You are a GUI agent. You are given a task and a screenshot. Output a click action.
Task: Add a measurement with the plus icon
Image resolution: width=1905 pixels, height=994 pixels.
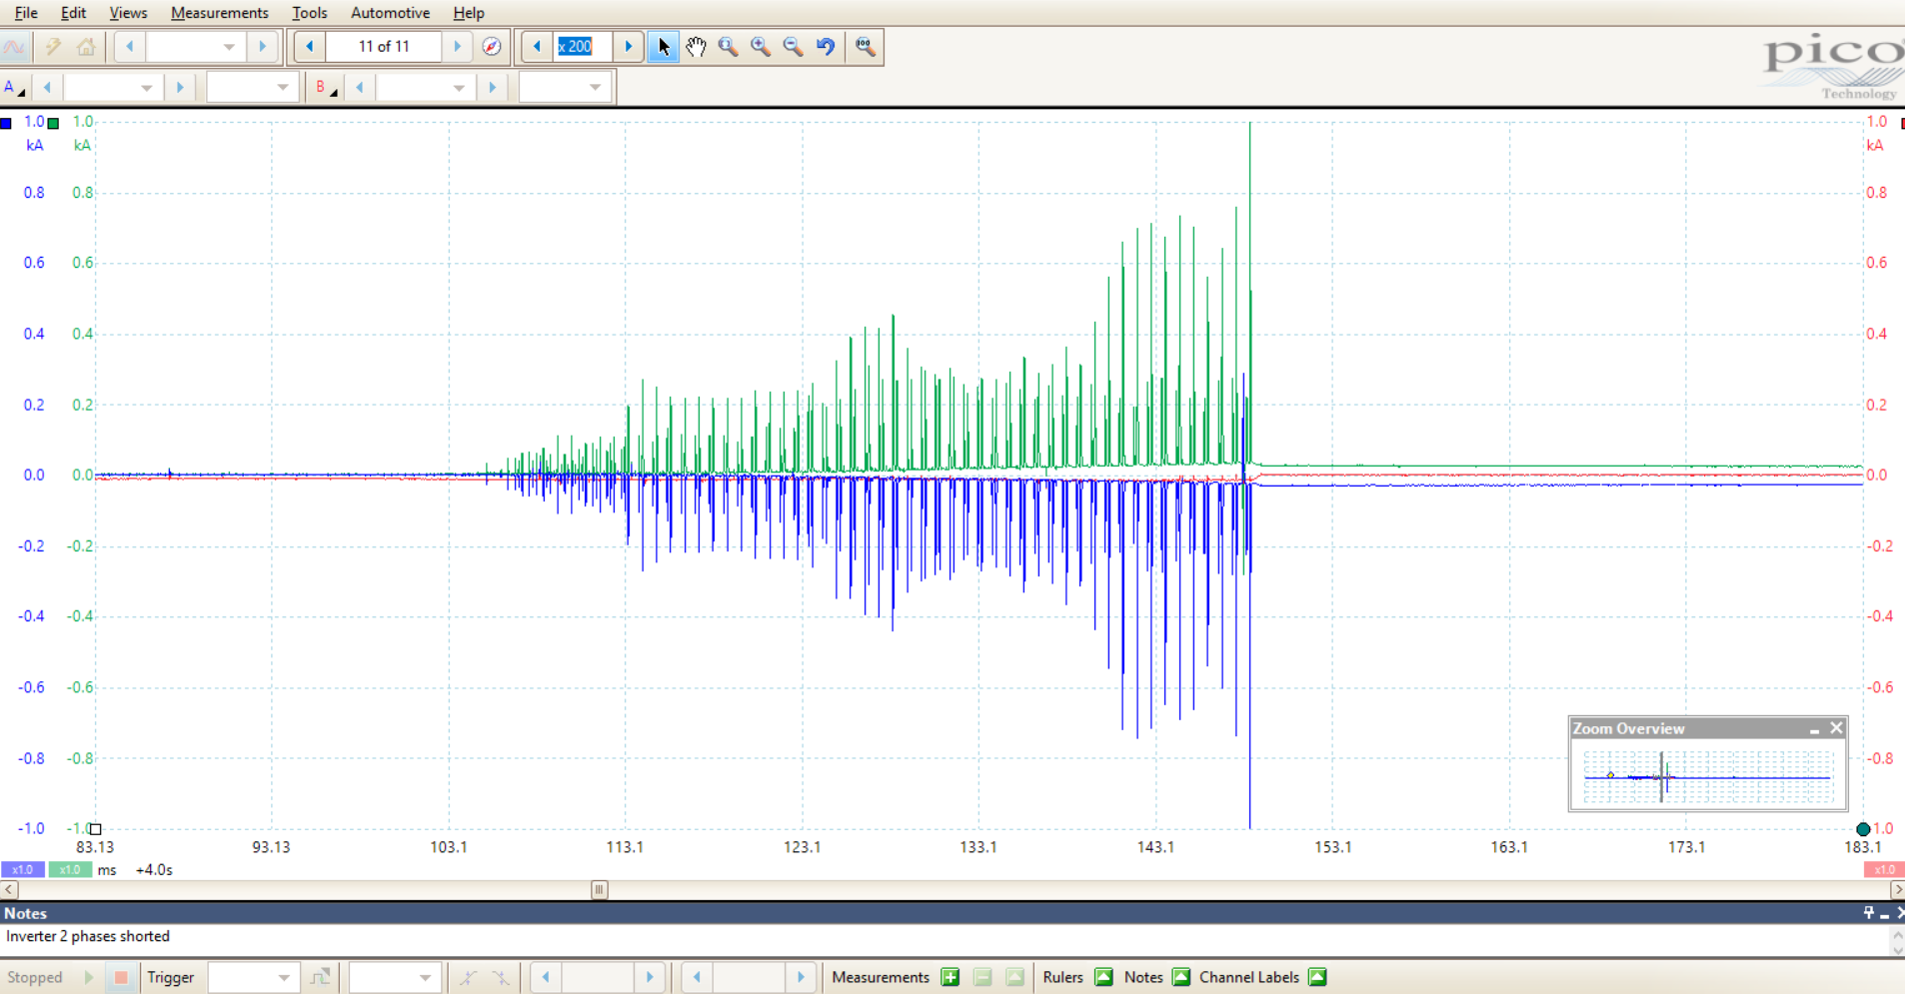[x=951, y=977]
